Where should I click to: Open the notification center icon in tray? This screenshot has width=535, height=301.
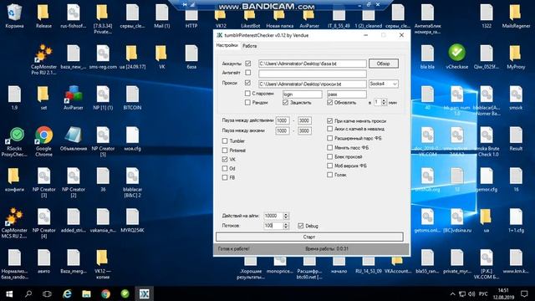pyautogui.click(x=524, y=293)
